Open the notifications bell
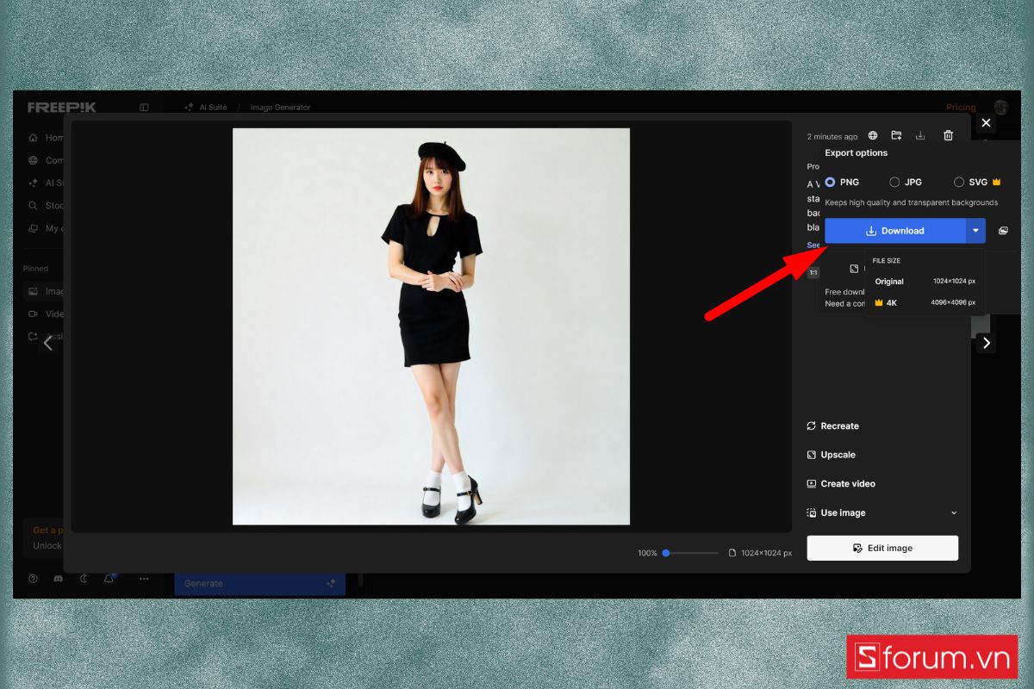Viewport: 1034px width, 689px height. click(x=109, y=579)
